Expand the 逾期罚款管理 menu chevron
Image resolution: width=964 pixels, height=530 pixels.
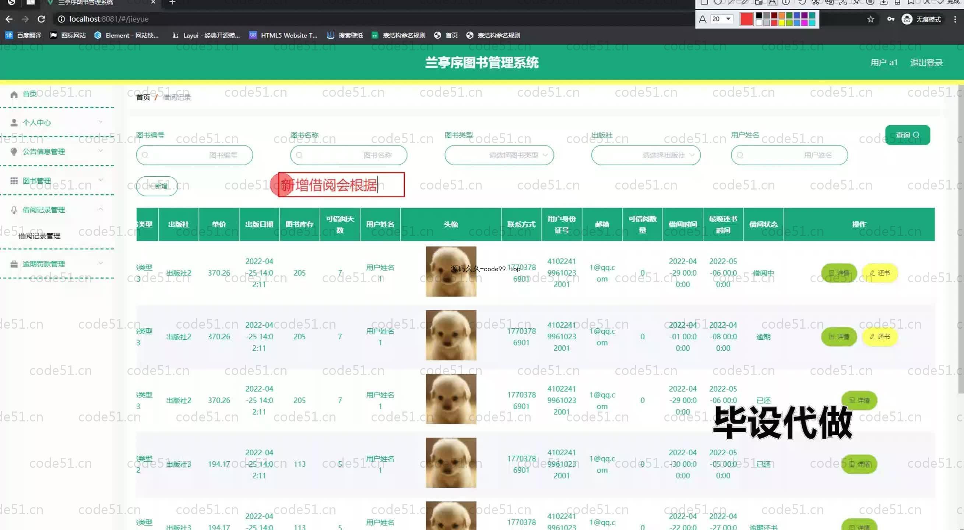(x=100, y=263)
